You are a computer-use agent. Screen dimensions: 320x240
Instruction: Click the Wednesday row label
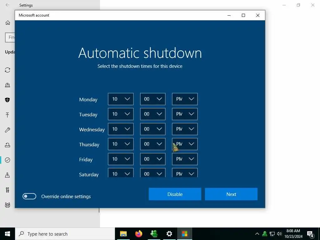click(92, 130)
